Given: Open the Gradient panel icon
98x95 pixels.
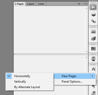Looking at the screenshot, I should 93,59.
